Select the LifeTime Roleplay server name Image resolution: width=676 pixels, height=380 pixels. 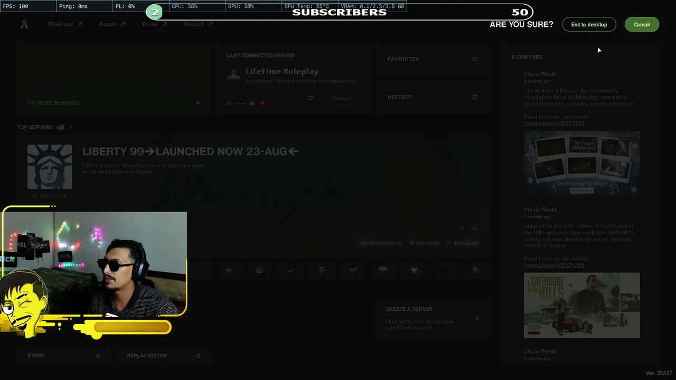tap(282, 71)
